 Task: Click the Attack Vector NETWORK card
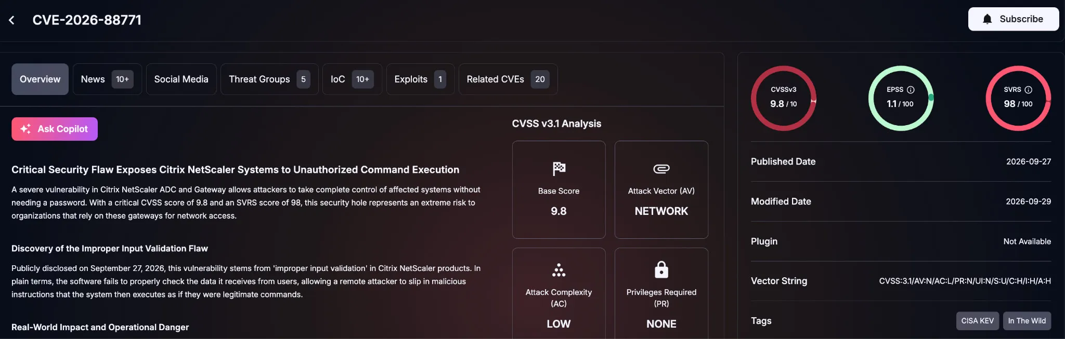point(661,189)
